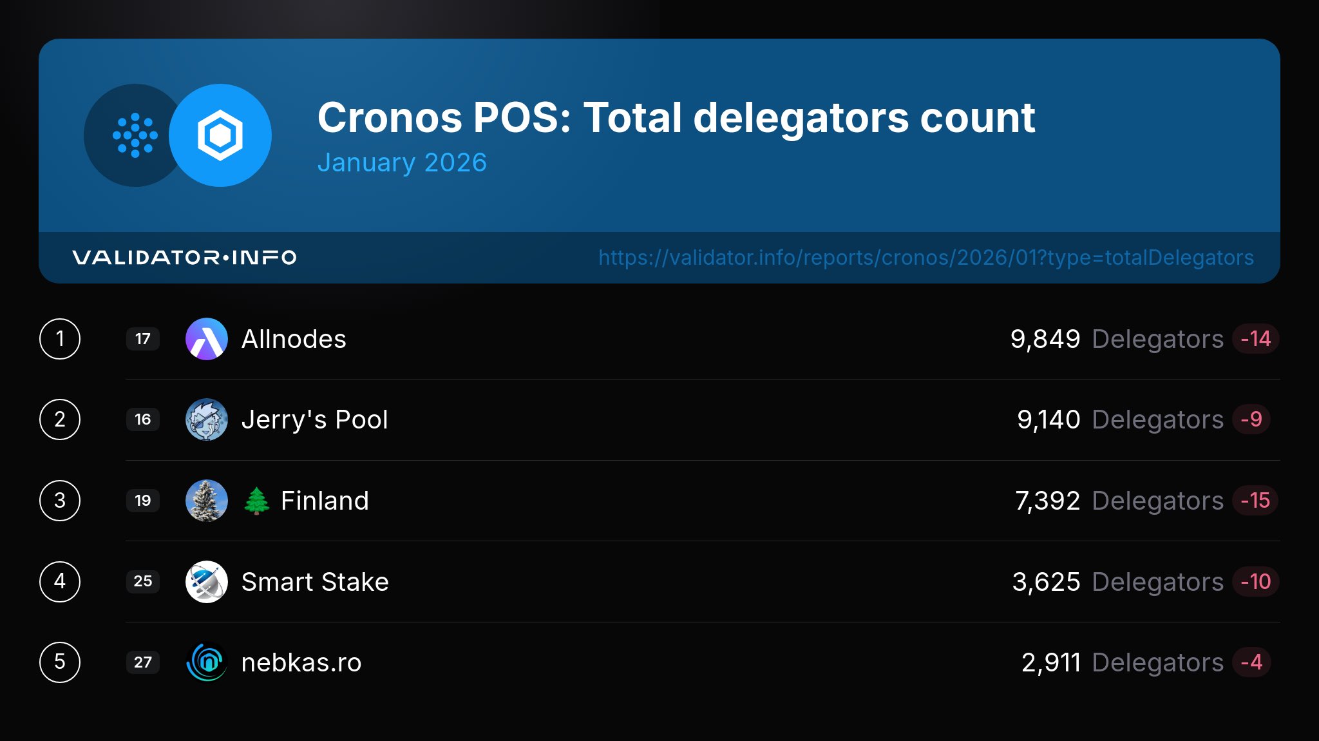Click the 17 position badge next to Allnodes

pos(143,339)
